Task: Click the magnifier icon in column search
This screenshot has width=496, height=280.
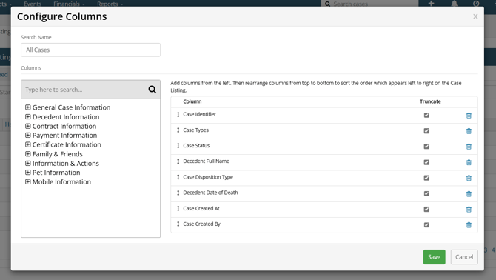Action: [153, 90]
